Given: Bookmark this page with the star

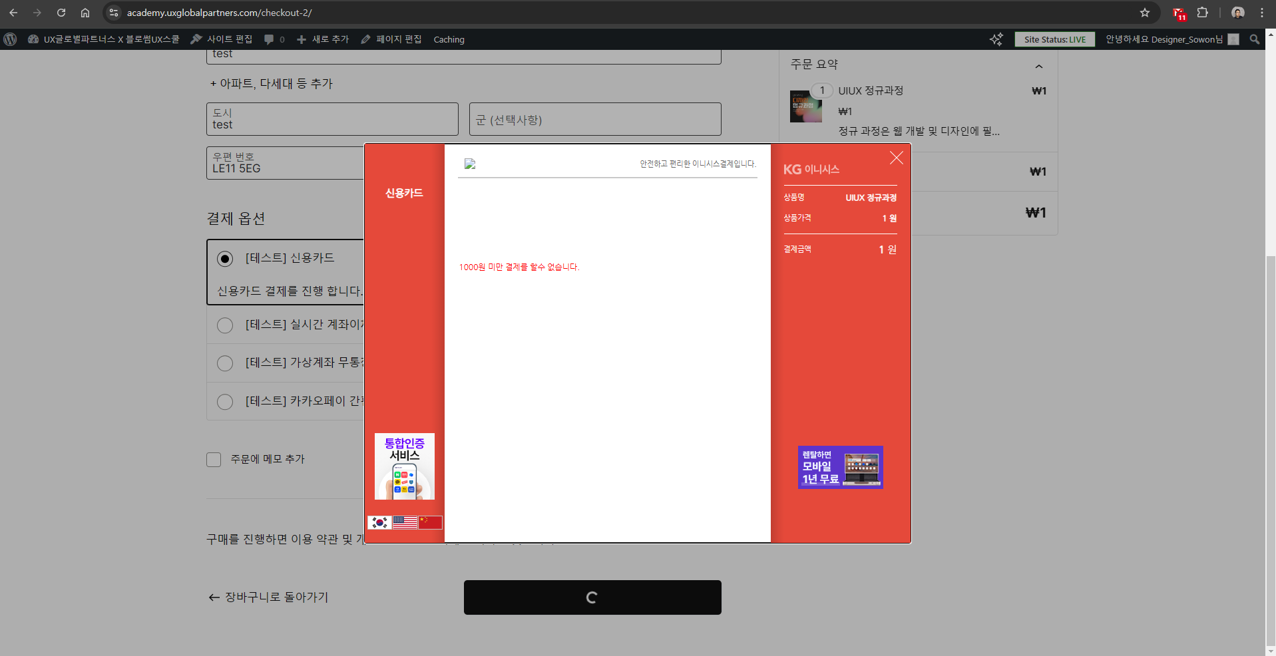Looking at the screenshot, I should point(1145,13).
